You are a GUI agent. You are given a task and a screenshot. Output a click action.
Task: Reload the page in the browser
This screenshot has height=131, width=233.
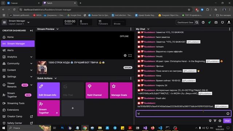[x=14, y=10]
